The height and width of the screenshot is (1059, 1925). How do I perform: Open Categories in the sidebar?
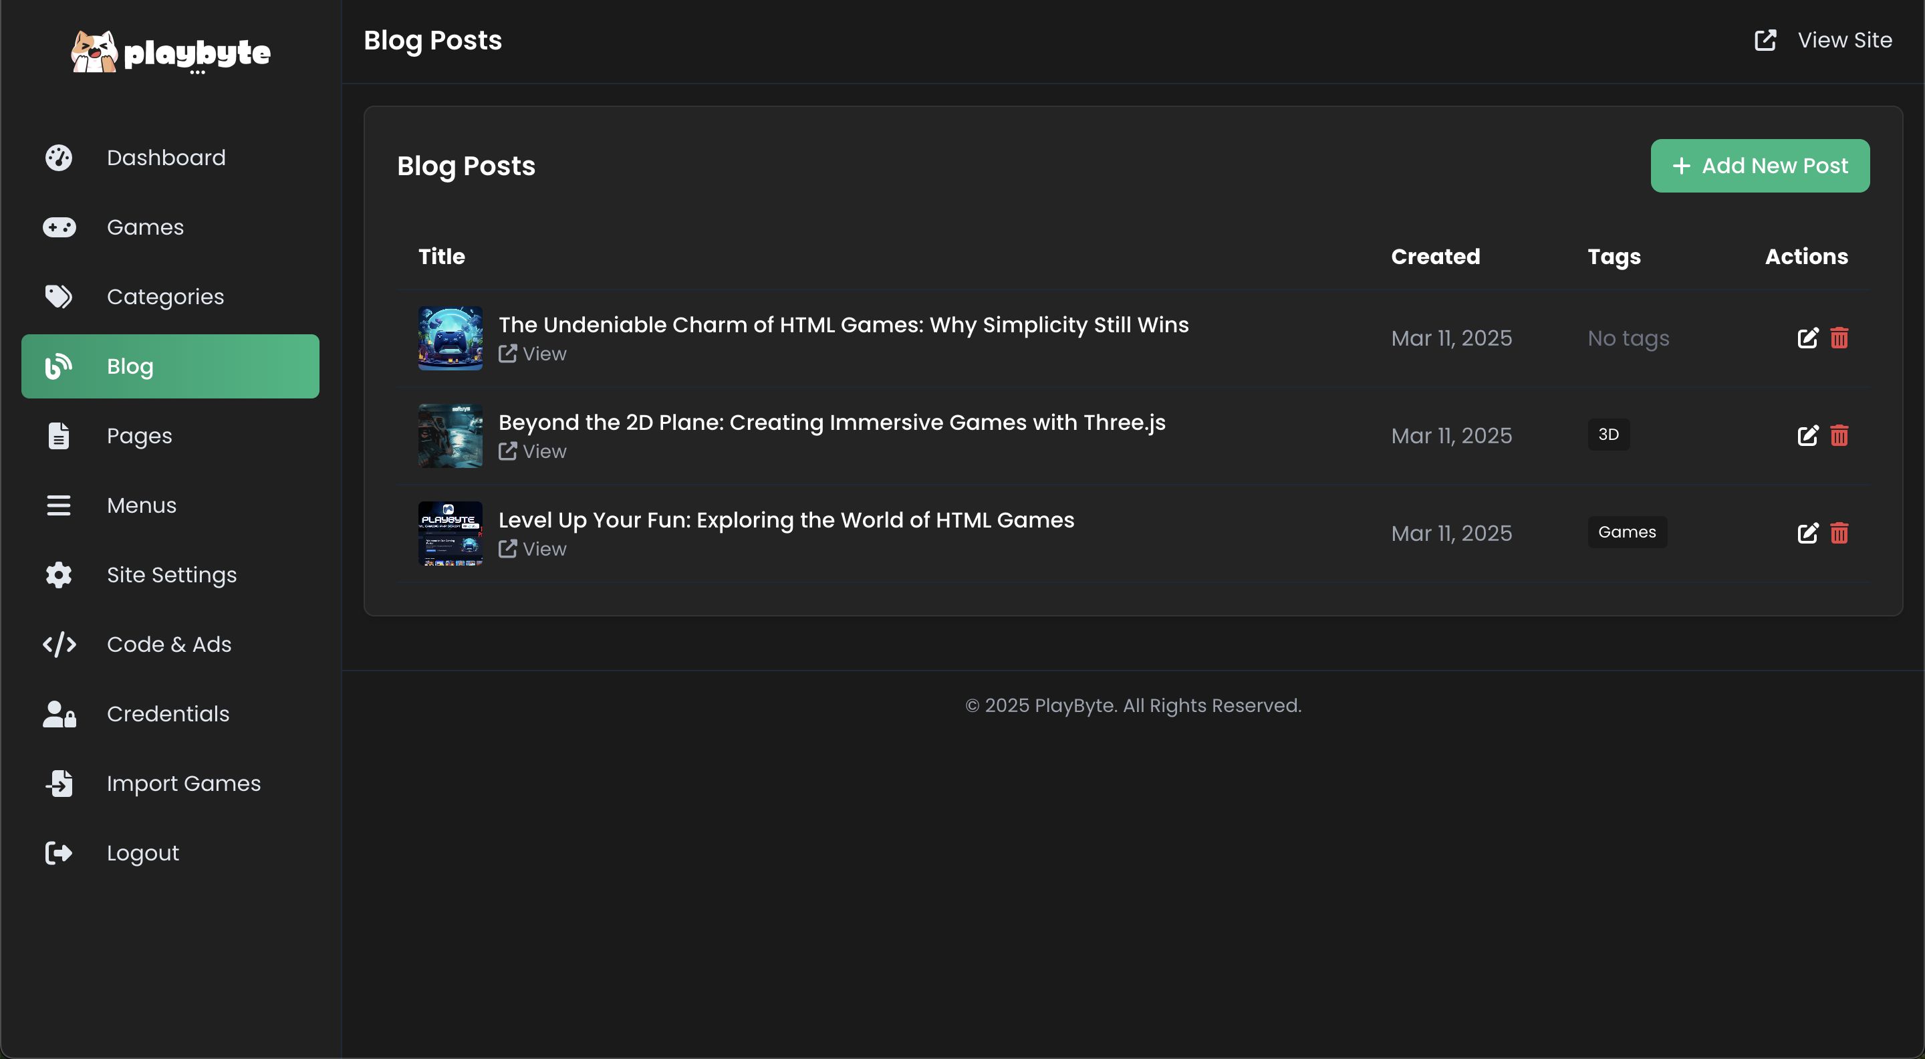tap(164, 297)
